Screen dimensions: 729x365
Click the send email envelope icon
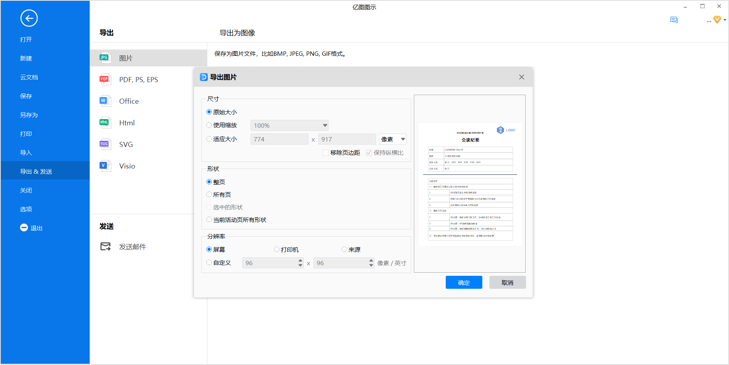105,247
